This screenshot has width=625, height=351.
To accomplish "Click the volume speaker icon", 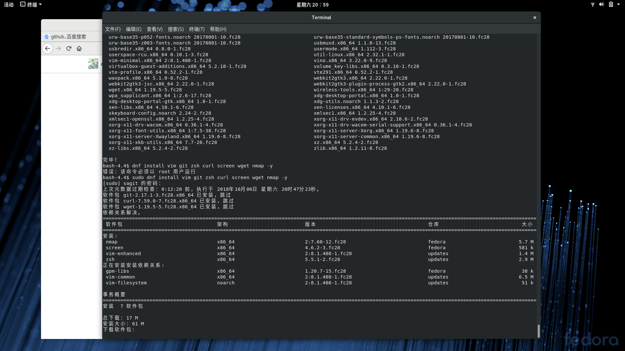I will (x=601, y=5).
